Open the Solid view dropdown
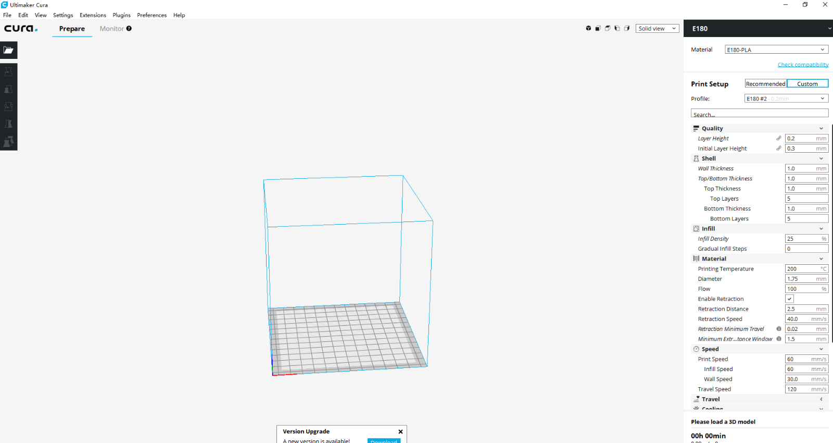The height and width of the screenshot is (443, 833). pos(657,29)
